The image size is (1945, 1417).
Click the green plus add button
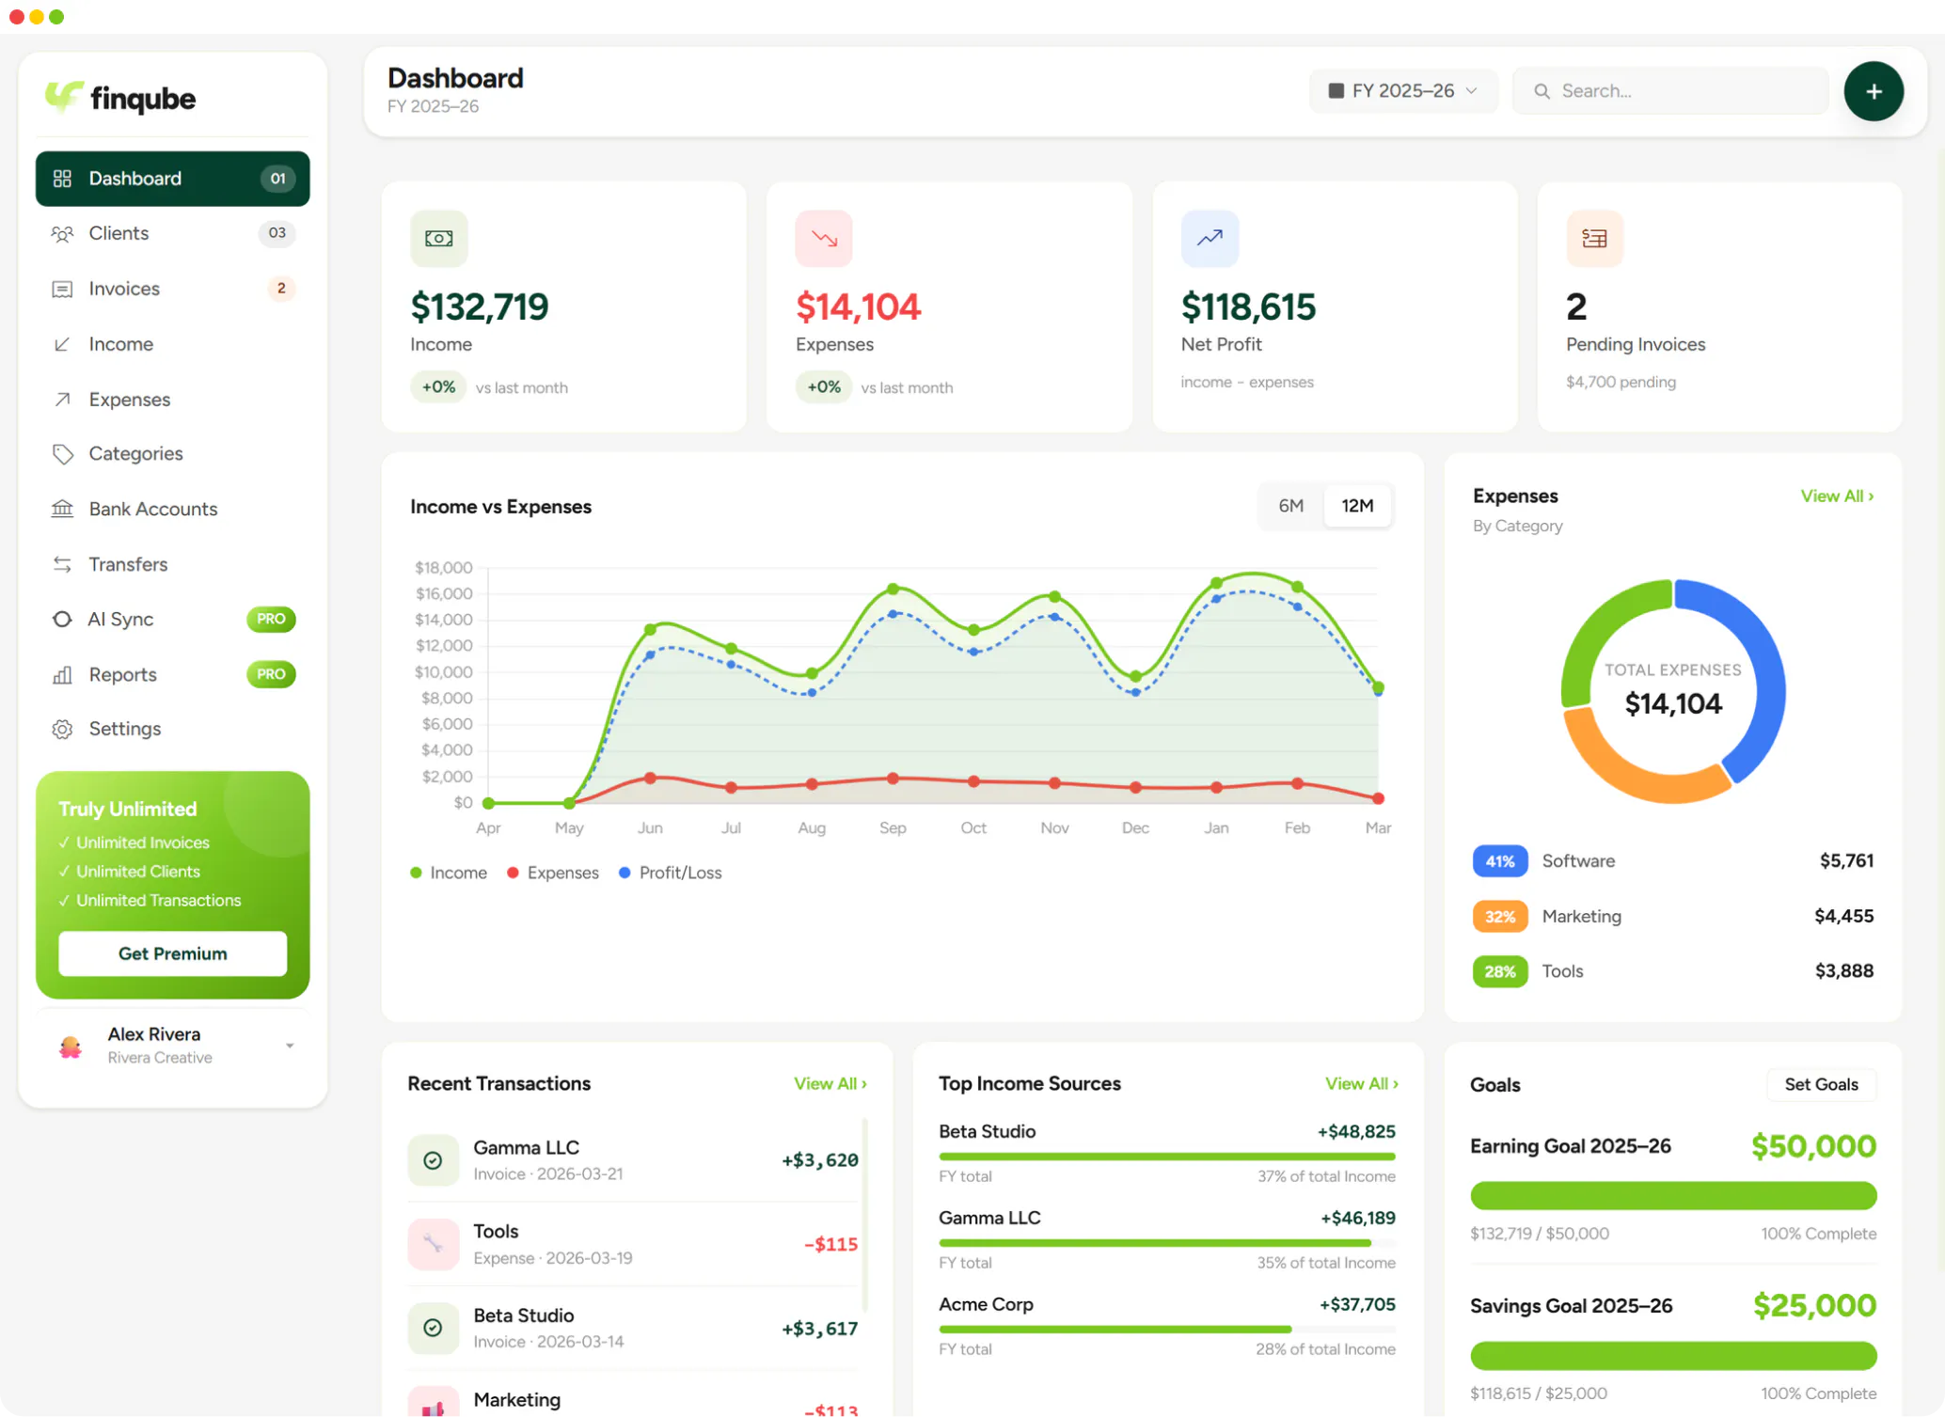tap(1873, 91)
